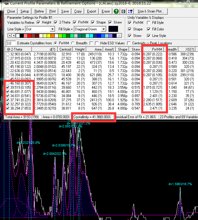Click the Copy button
This screenshot has height=220, width=198.
pyautogui.click(x=78, y=11)
